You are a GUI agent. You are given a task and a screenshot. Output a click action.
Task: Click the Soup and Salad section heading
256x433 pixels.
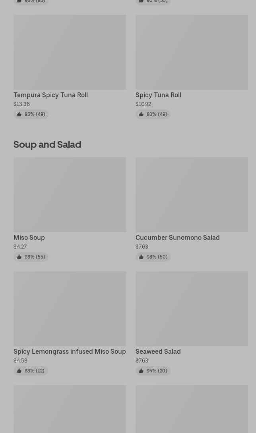pyautogui.click(x=47, y=145)
